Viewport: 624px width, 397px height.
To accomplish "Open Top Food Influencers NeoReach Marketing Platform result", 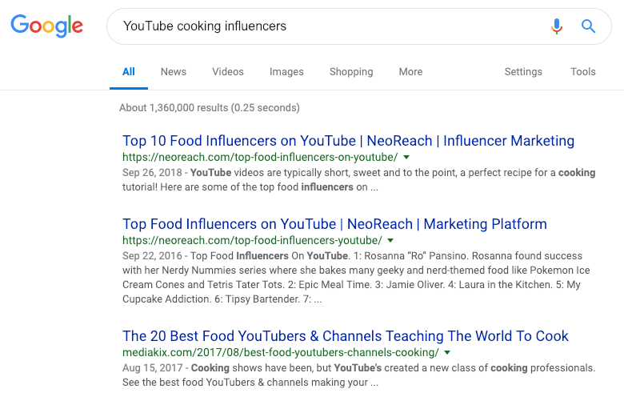I will [334, 224].
